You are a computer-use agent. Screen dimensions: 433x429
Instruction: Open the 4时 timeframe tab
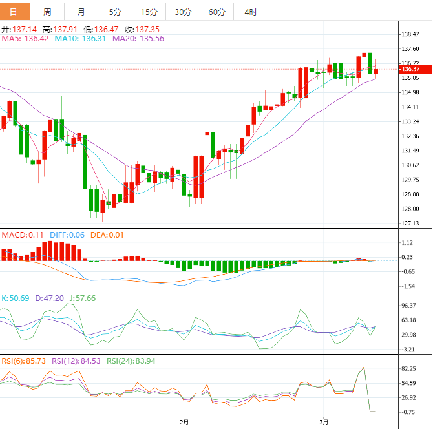(x=251, y=12)
